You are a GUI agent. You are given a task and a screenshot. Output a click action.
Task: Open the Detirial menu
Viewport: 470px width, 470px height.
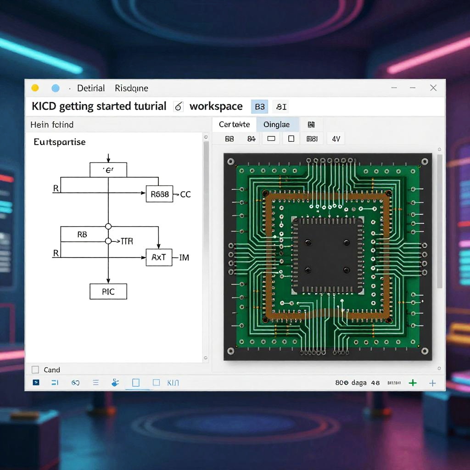pos(91,88)
